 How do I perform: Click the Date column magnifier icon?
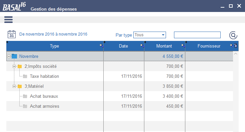point(142,46)
